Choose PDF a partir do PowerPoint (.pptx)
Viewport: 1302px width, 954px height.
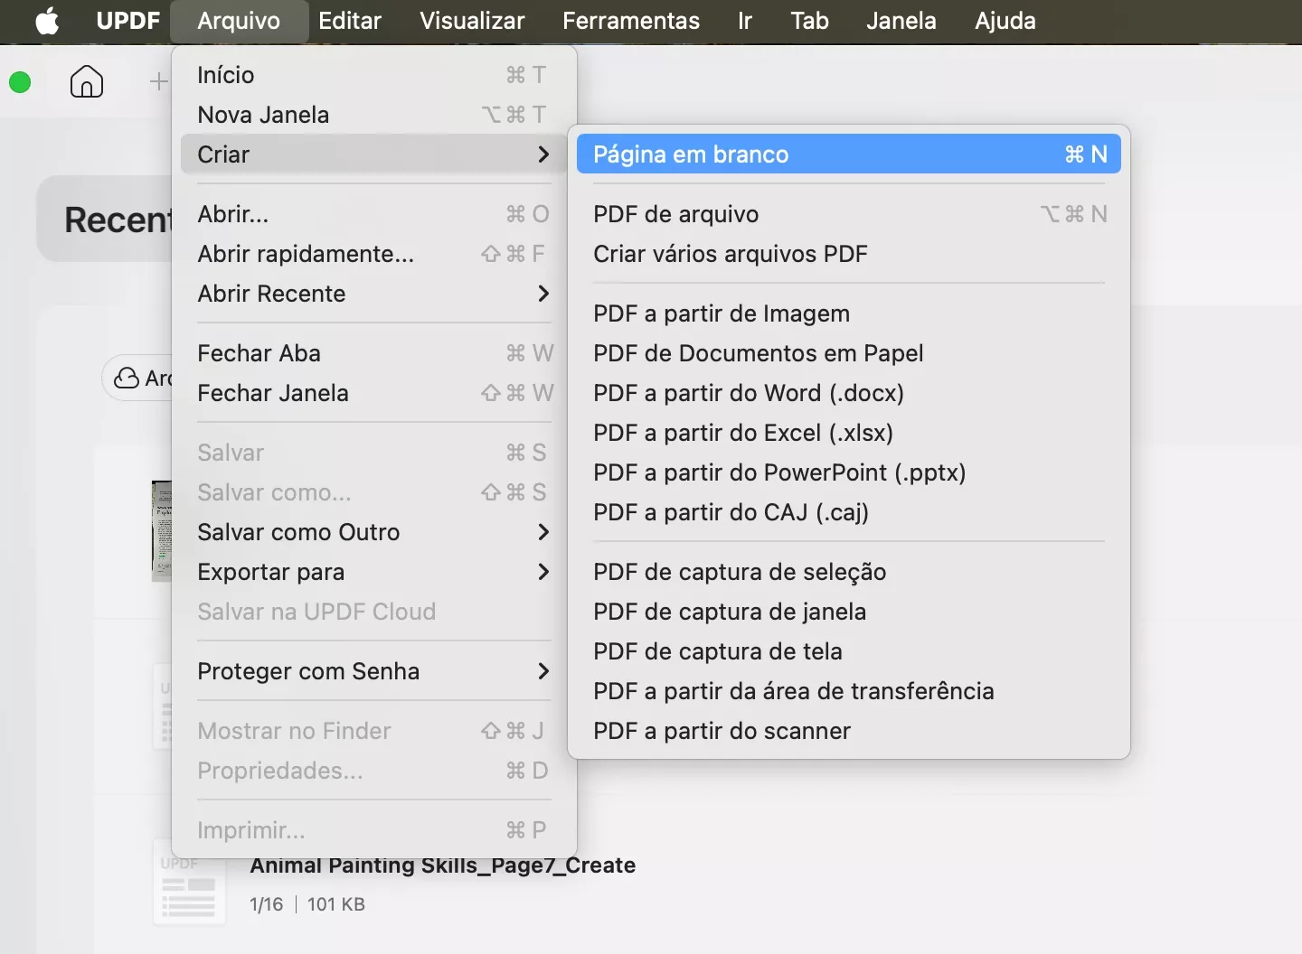pos(849,472)
